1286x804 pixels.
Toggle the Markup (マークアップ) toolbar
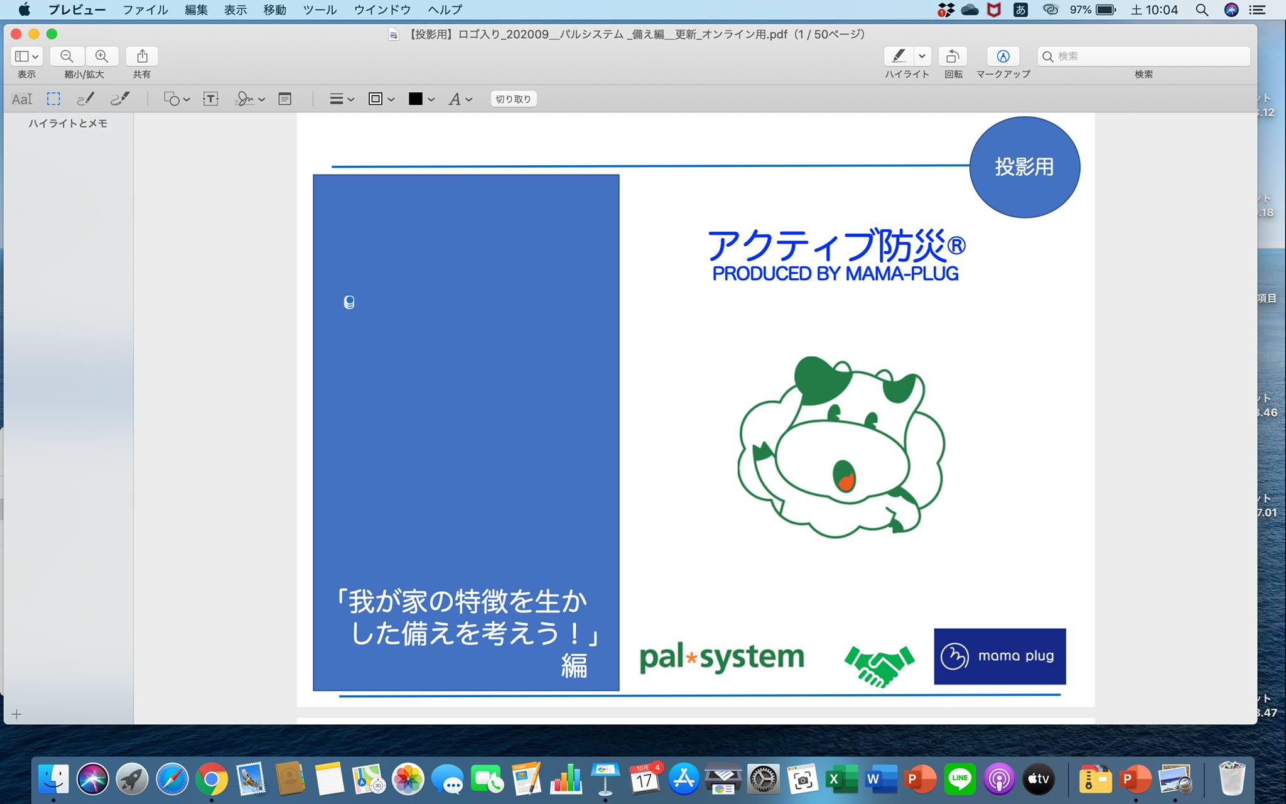(x=1003, y=57)
